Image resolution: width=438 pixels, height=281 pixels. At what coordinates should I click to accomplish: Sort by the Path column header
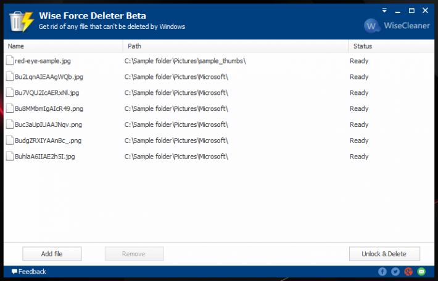point(236,46)
